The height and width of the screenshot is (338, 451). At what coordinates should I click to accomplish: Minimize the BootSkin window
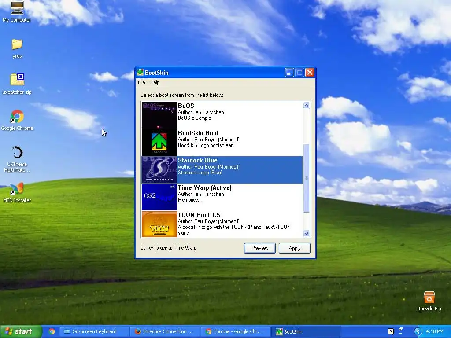(x=289, y=73)
